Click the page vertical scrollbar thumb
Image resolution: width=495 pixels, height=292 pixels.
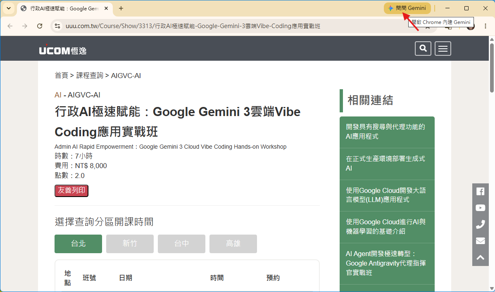tap(492, 68)
